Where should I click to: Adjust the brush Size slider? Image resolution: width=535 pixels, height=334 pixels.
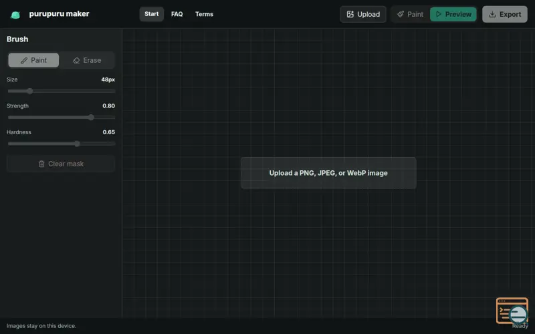point(62,91)
